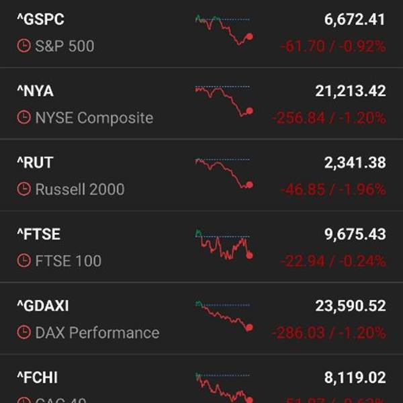Screen dimensions: 403x403
Task: Select the ^NYA ticker symbol
Action: [x=35, y=91]
